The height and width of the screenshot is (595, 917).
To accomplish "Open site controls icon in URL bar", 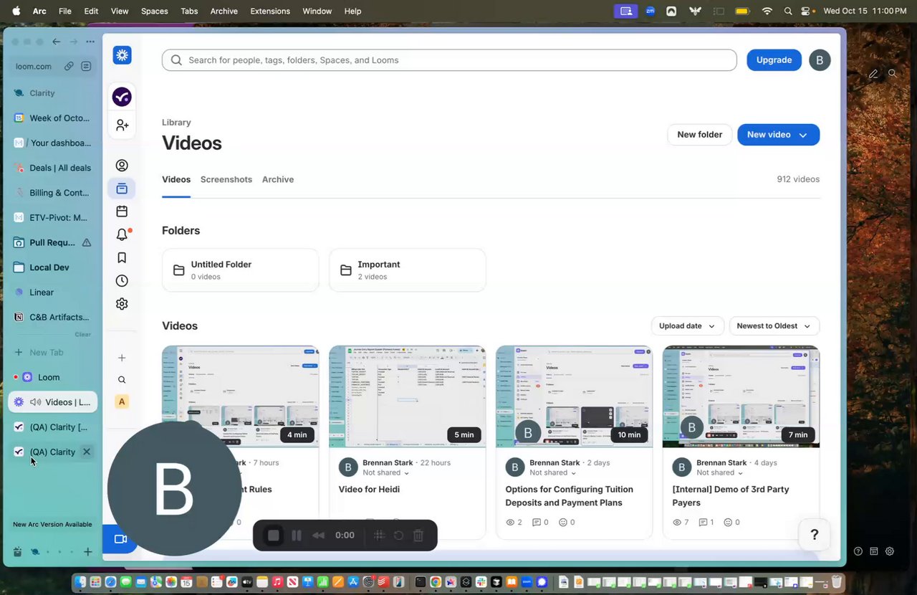I will tap(86, 66).
